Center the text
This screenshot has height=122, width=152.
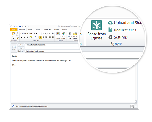[43, 37]
